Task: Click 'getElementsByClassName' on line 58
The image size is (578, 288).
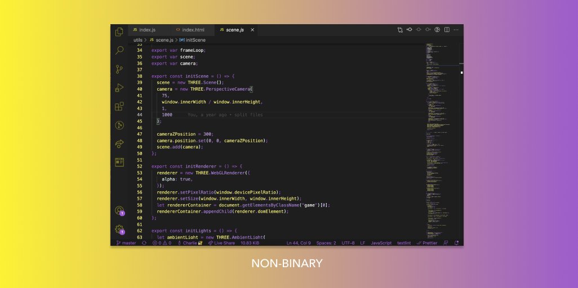Action: pyautogui.click(x=271, y=205)
